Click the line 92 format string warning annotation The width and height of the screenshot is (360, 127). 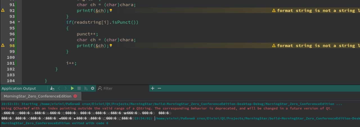point(316,11)
